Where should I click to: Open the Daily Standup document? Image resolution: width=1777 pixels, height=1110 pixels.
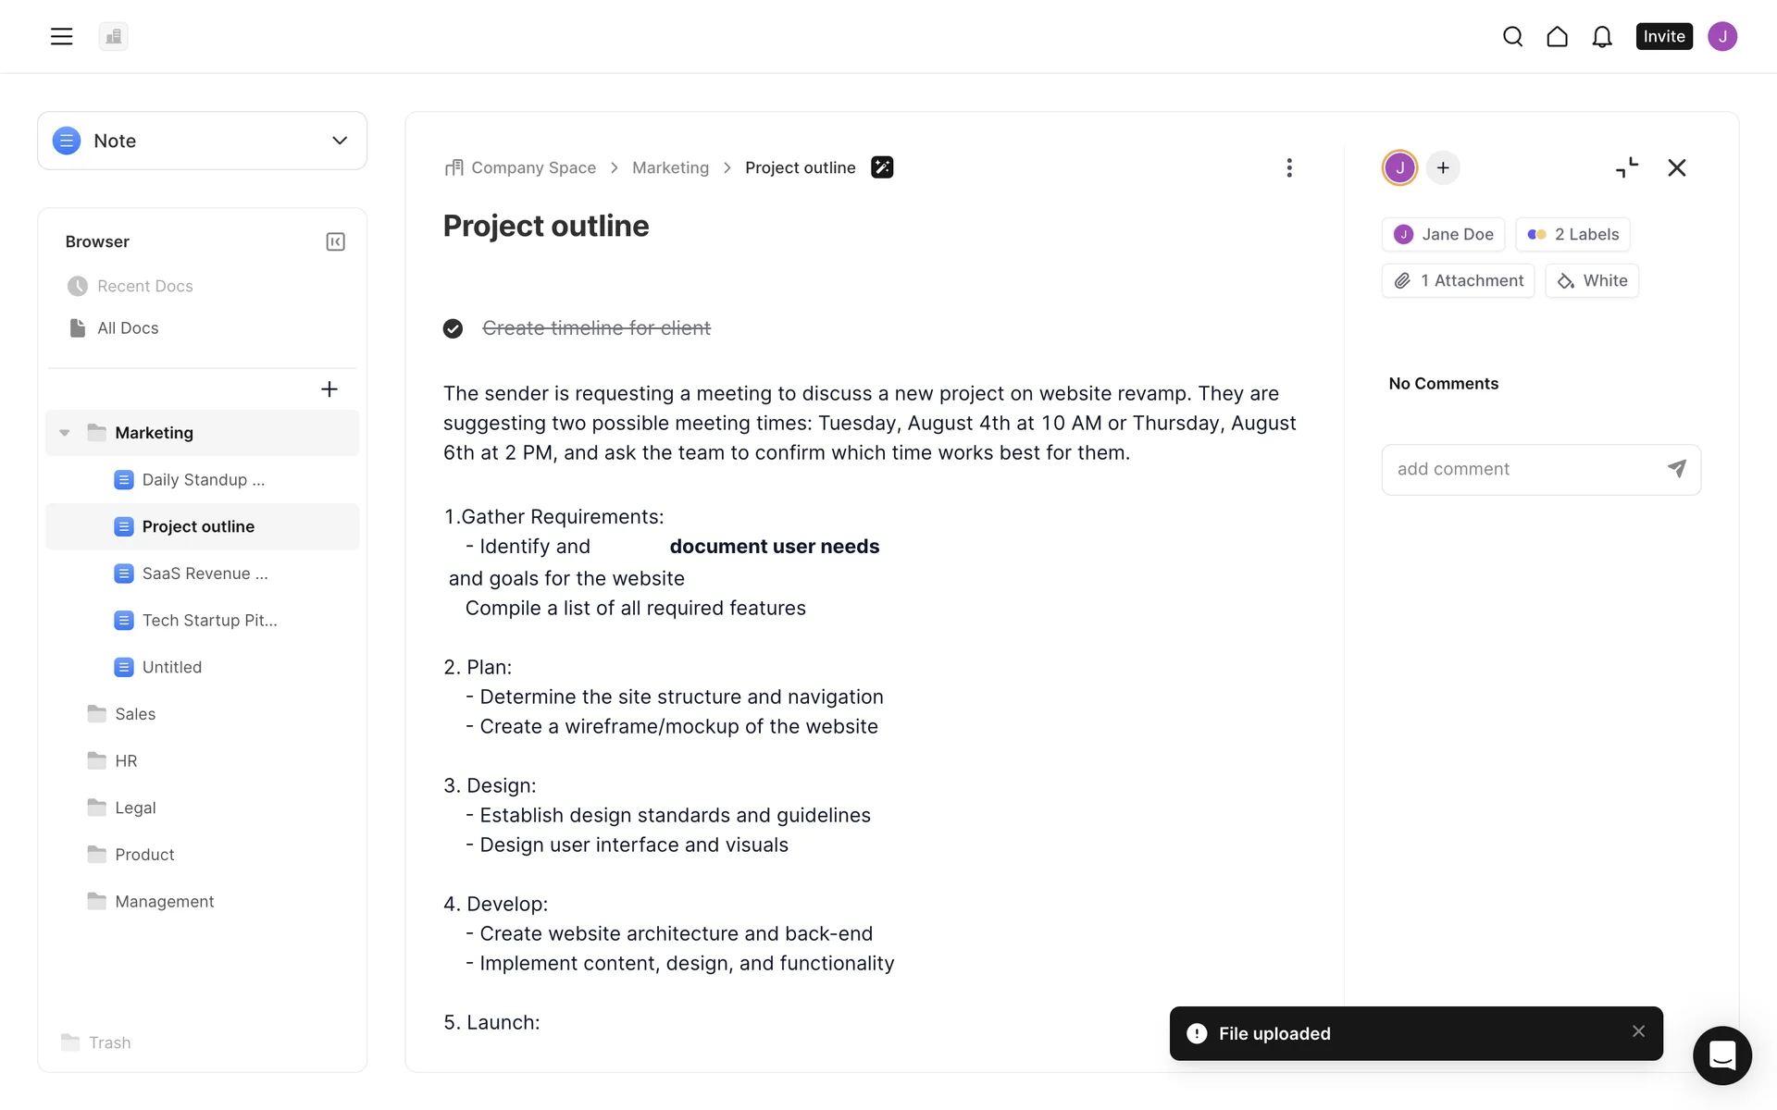pos(203,480)
